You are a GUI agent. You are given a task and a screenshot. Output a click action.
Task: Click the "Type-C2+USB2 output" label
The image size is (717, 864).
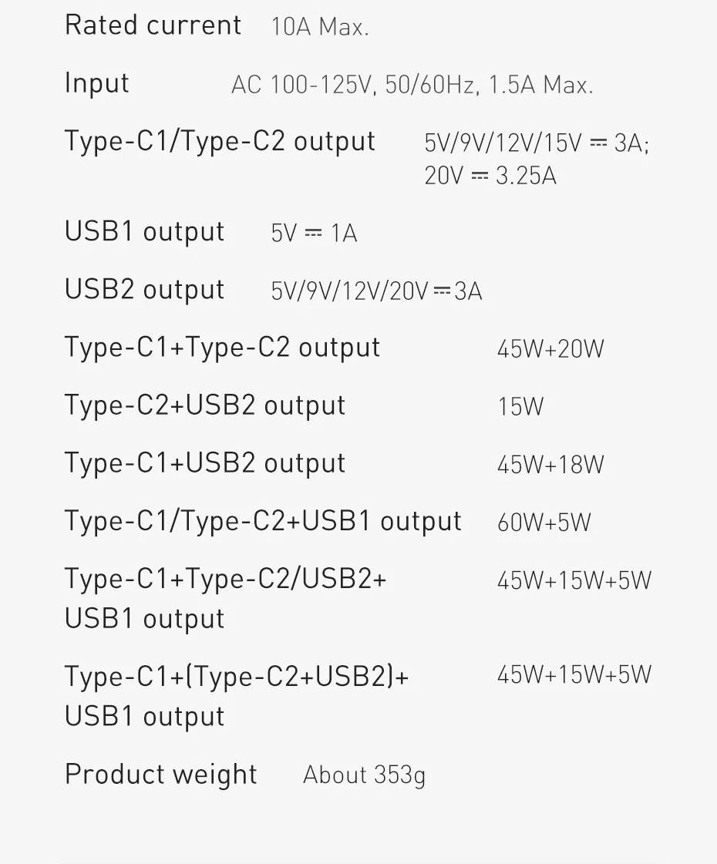pyautogui.click(x=205, y=405)
